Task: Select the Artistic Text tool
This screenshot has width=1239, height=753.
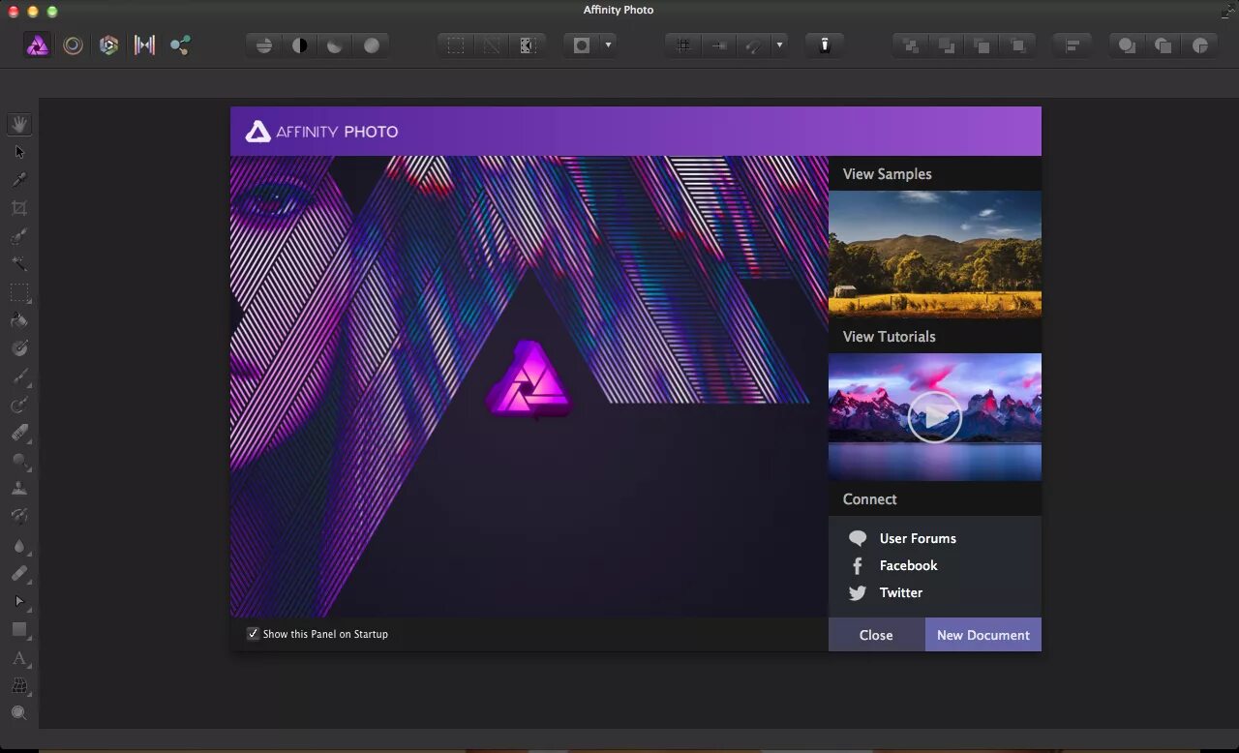Action: coord(19,658)
